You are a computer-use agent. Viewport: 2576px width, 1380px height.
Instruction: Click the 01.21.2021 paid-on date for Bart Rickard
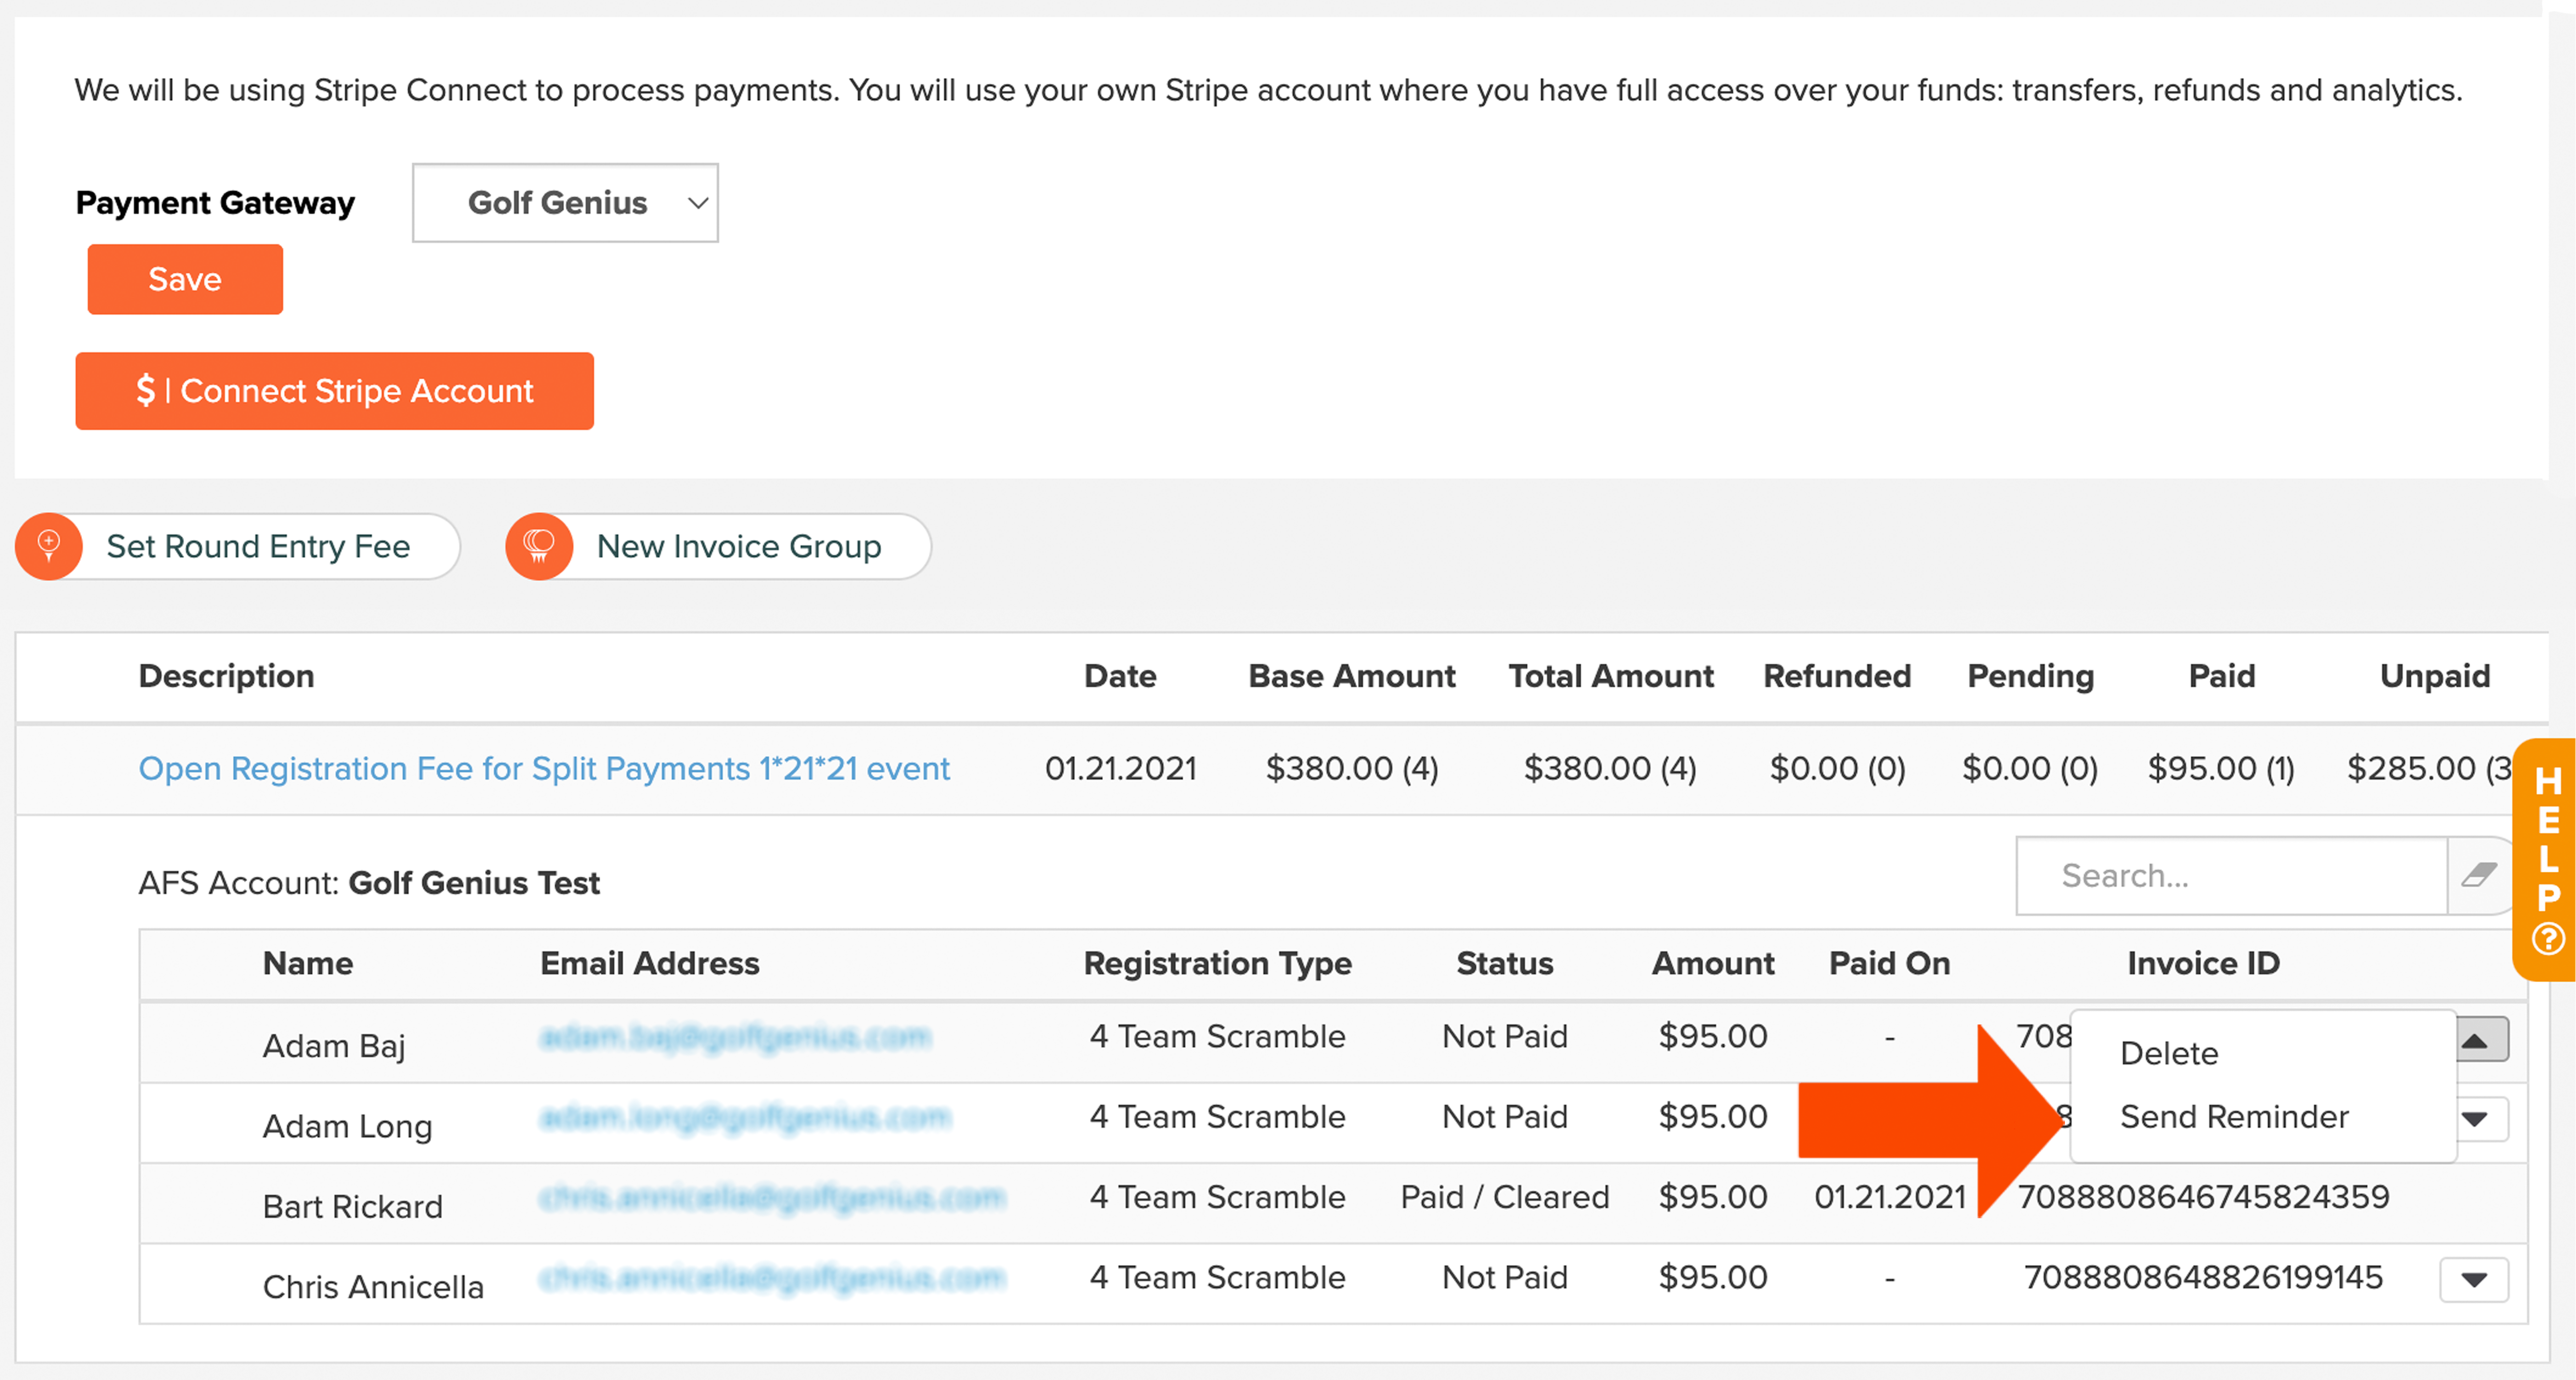click(1889, 1197)
